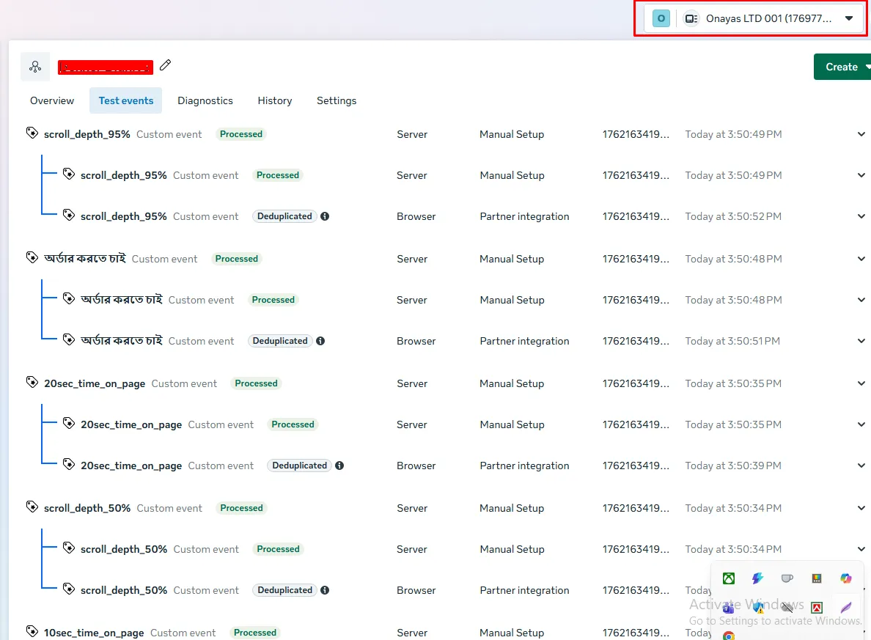Click the tag icon of top scroll_depth_50% event
The width and height of the screenshot is (871, 640).
pos(32,507)
